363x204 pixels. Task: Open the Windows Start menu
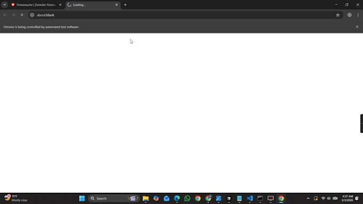(x=82, y=199)
